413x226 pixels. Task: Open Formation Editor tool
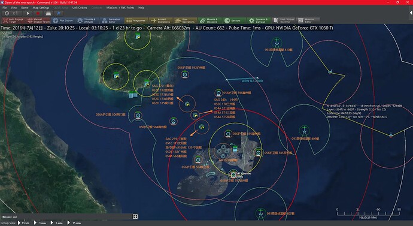click(x=111, y=20)
